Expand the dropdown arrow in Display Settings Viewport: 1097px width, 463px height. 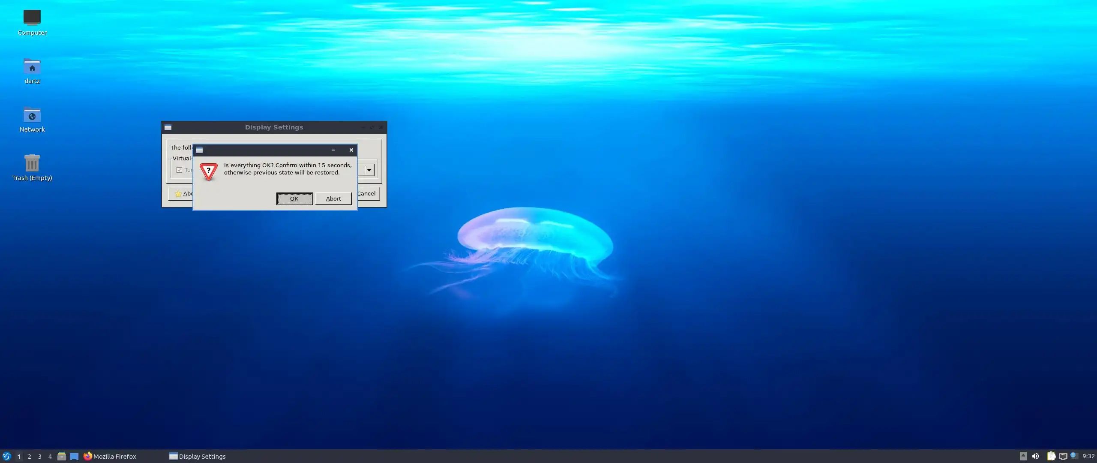(369, 170)
